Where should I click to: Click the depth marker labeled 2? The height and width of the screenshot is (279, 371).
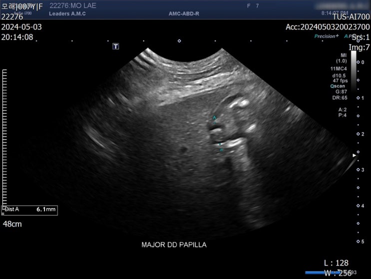pos(361,134)
